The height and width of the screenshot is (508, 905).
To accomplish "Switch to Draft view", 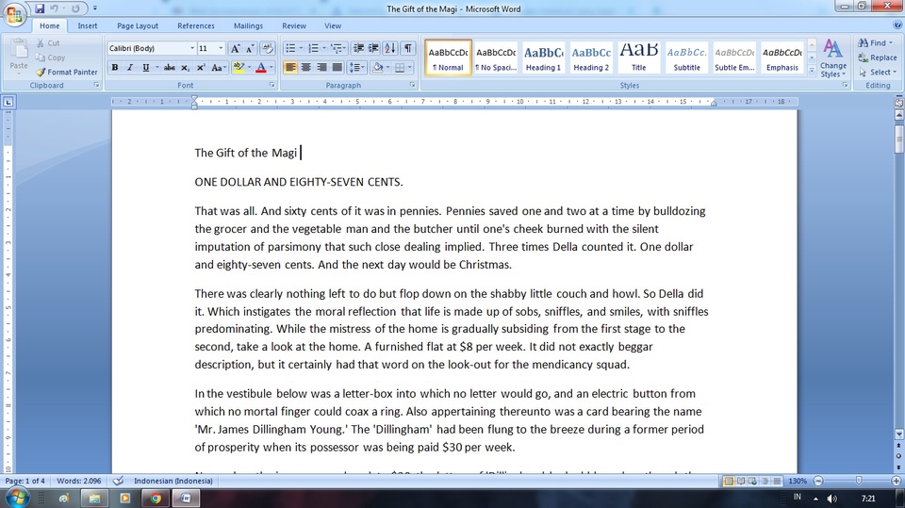I will coord(777,481).
